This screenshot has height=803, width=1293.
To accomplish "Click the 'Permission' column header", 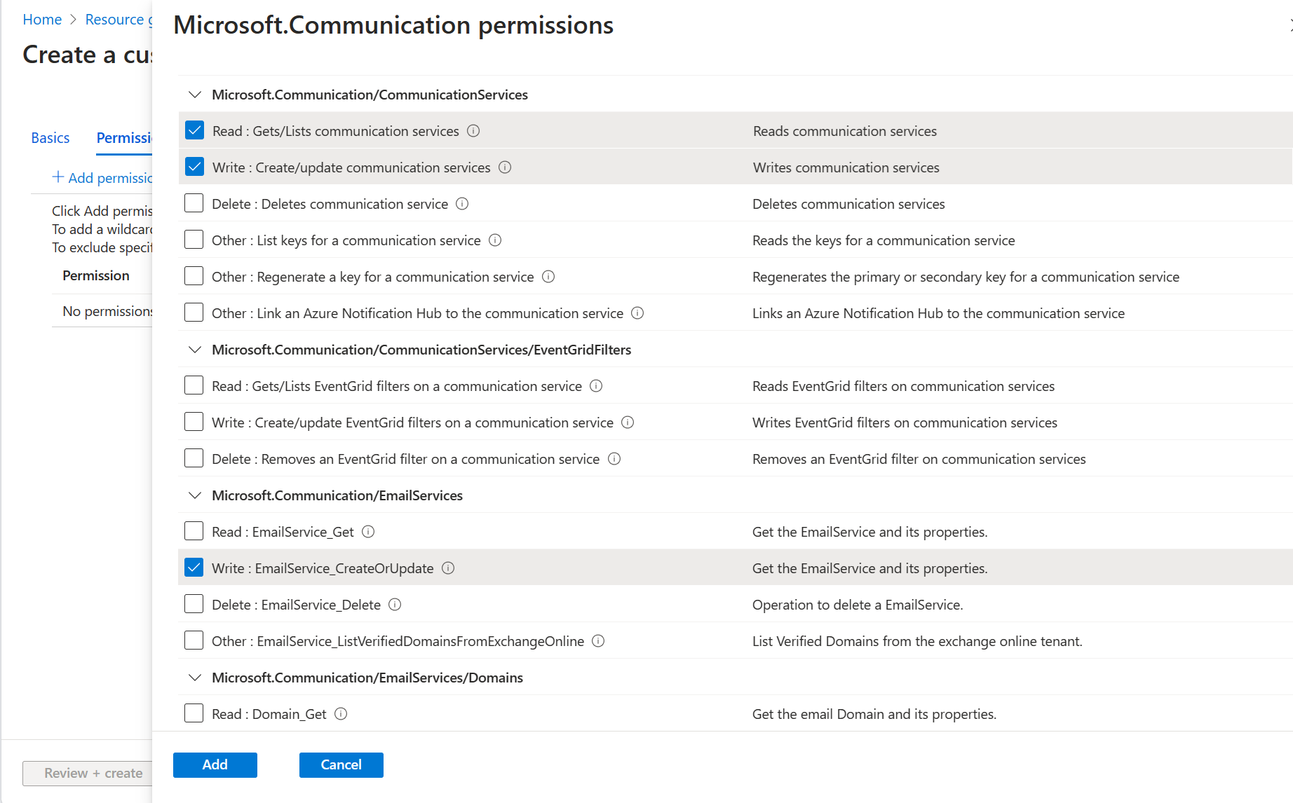I will coord(96,275).
